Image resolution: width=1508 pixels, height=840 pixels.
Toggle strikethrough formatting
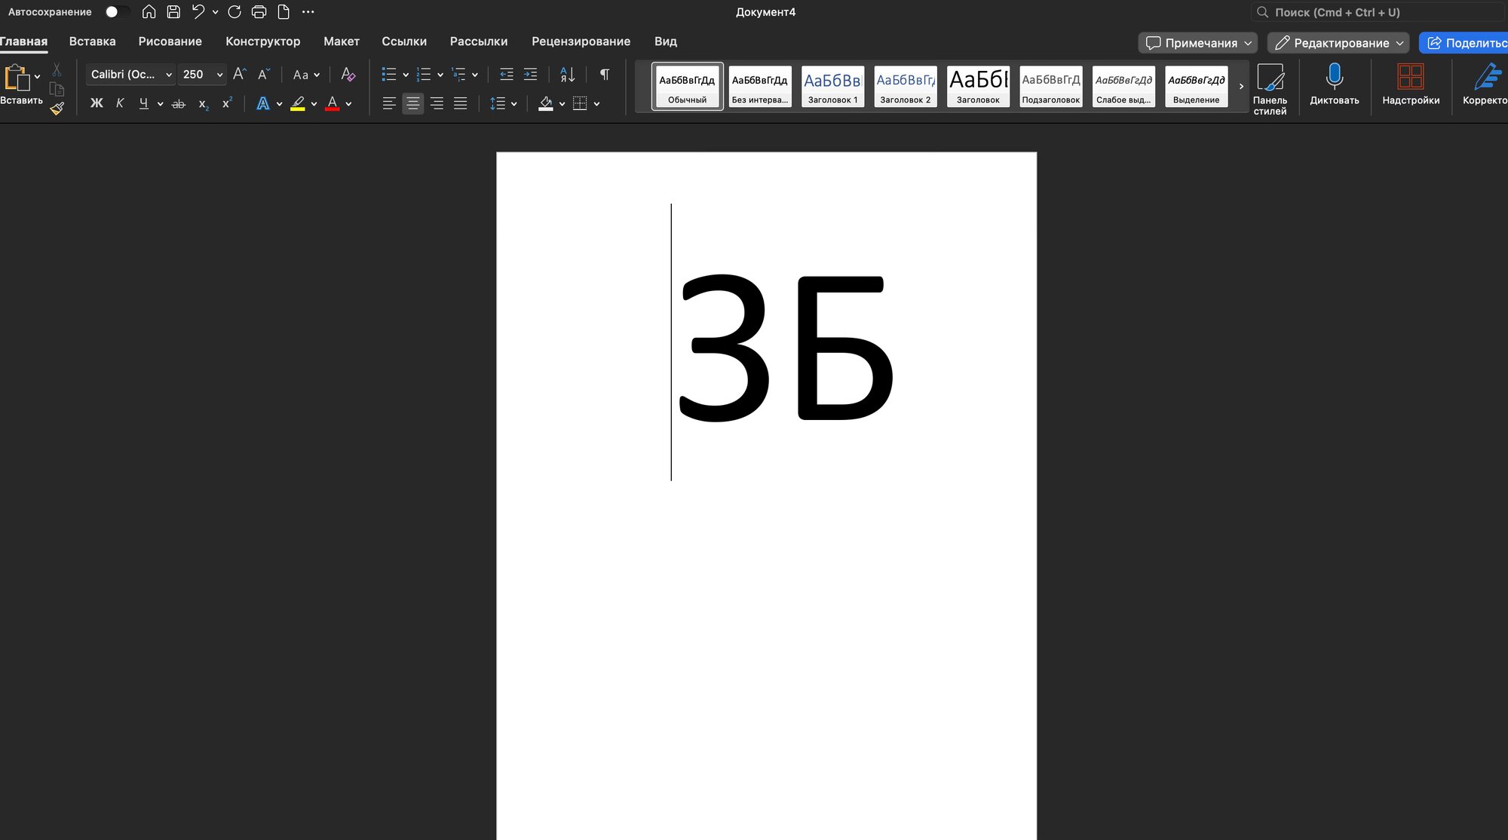(x=179, y=104)
